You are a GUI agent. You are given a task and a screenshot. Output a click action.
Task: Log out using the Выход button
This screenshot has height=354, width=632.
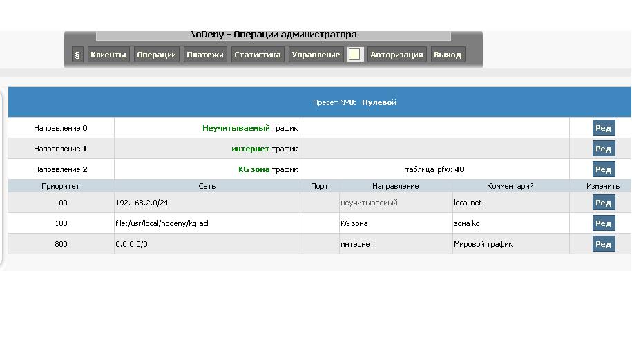[x=447, y=55]
